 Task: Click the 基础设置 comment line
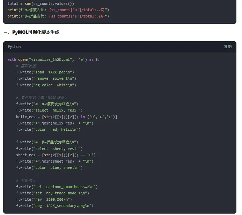pos(26,66)
